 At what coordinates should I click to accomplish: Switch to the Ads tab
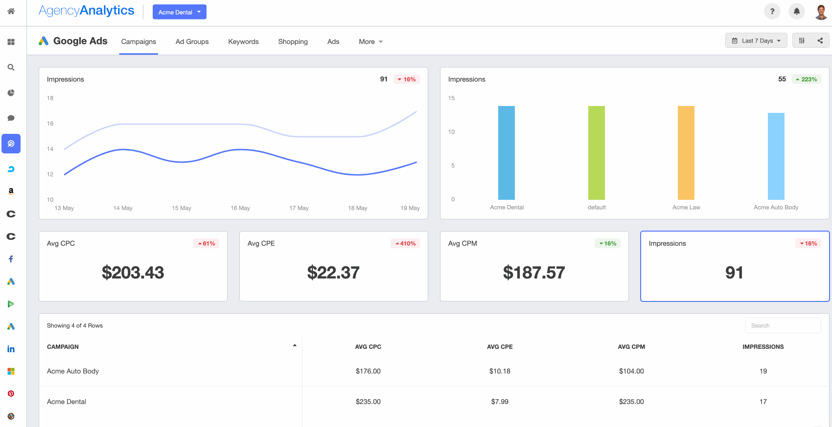(333, 42)
